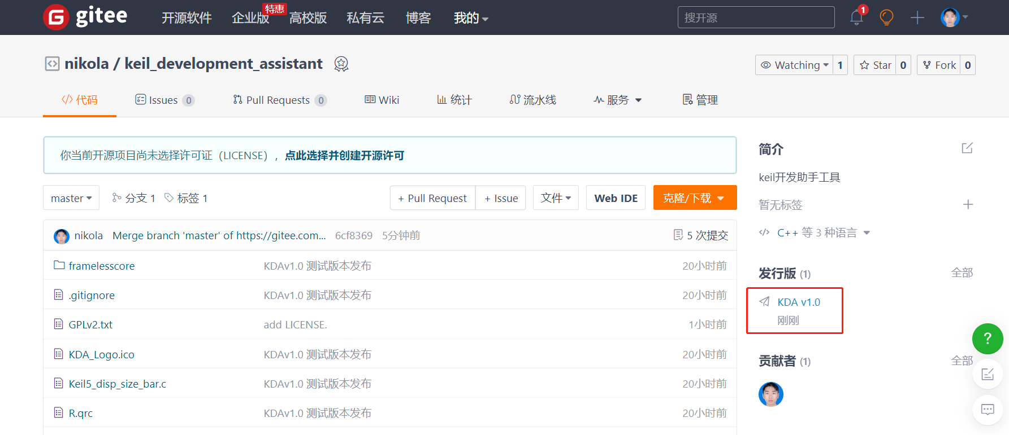Click the framelesscore folder icon
The image size is (1009, 435).
click(x=59, y=265)
